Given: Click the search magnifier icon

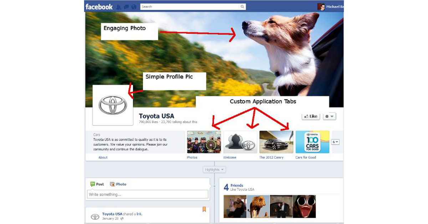Looking at the screenshot, I should [243, 6].
